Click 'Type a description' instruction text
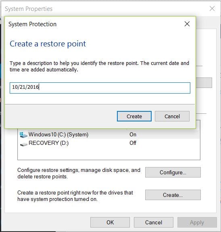Image resolution: width=221 pixels, height=232 pixels. point(99,66)
